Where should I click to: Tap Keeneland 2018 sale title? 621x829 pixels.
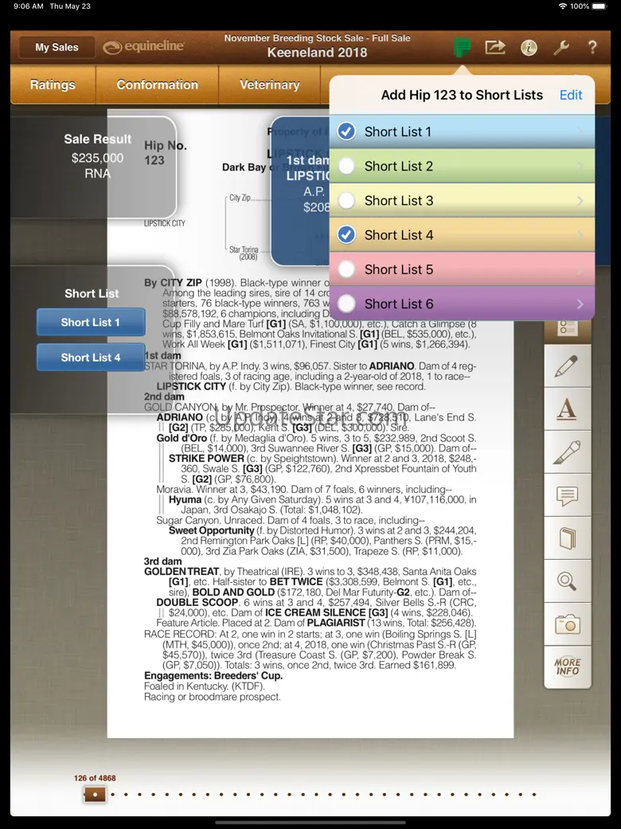[x=317, y=53]
